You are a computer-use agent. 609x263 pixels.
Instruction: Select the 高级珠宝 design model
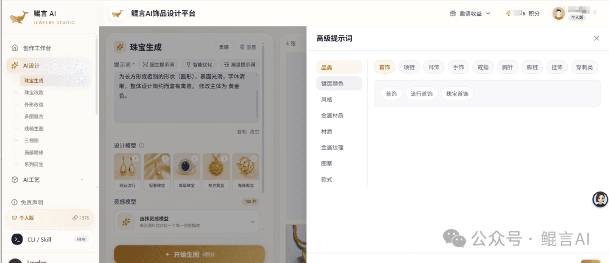click(x=187, y=171)
